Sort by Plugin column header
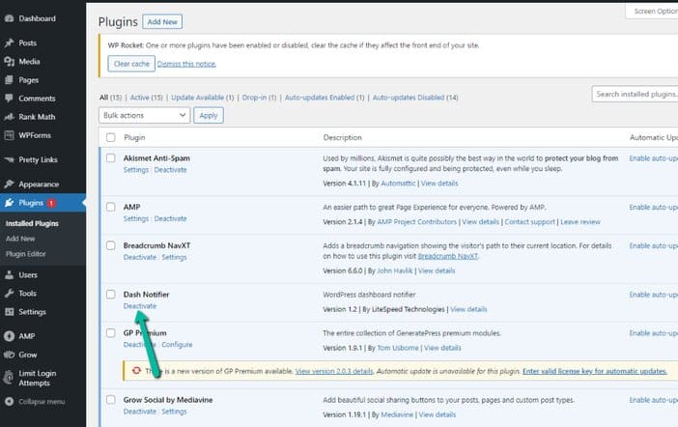Viewport: 678px width, 427px height. (x=134, y=137)
